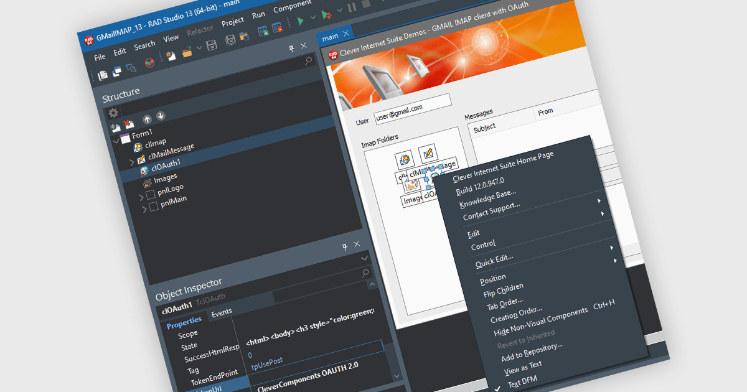Open the Object Inspector component dropdown
The width and height of the screenshot is (747, 392).
click(x=364, y=258)
